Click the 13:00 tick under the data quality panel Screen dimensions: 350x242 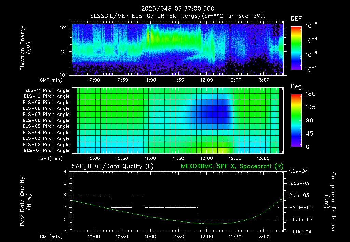(263, 237)
